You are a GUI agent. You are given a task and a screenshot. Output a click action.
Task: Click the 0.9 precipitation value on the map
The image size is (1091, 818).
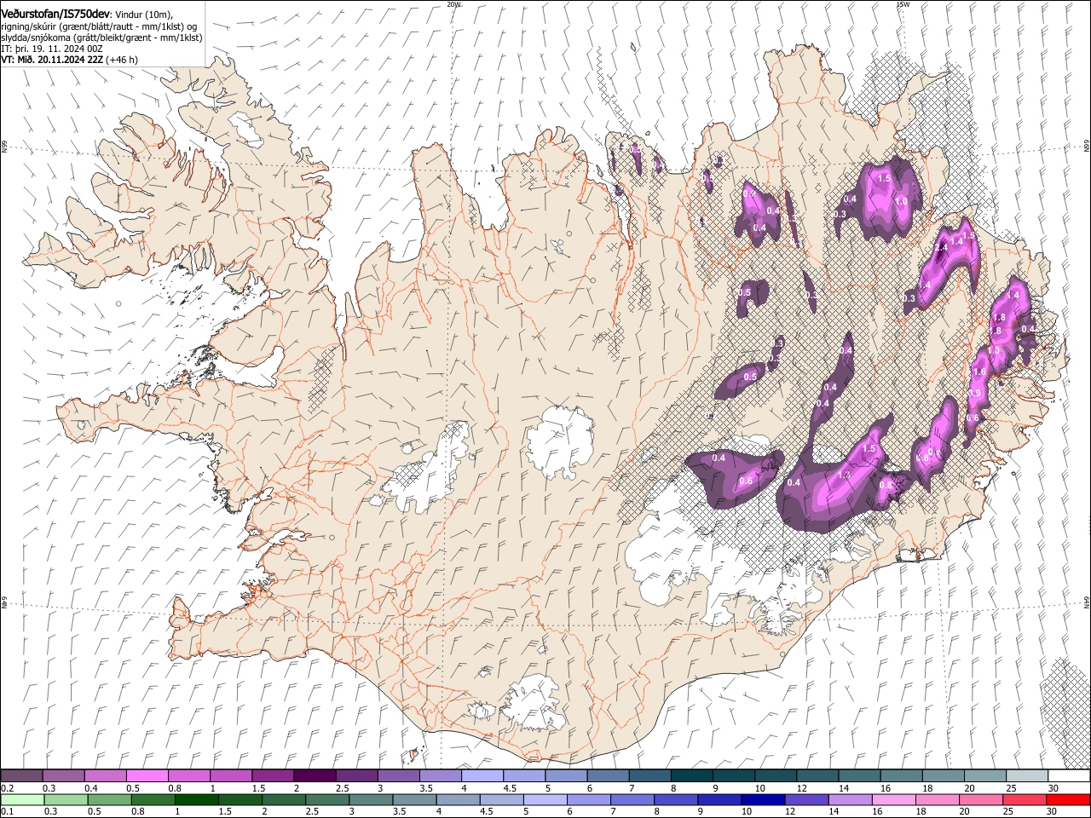[976, 393]
